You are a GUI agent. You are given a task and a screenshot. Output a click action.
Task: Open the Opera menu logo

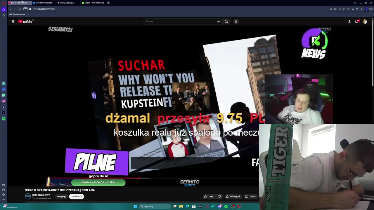pos(4,3)
